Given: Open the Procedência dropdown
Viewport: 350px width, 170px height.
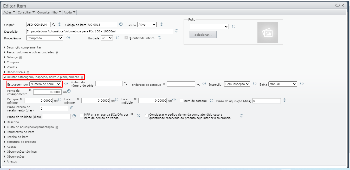Looking at the screenshot, I should click(45, 38).
